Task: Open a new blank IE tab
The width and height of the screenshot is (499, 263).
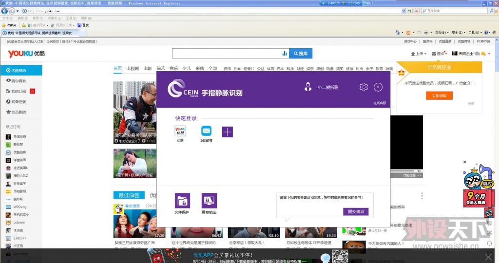Action: click(x=83, y=33)
